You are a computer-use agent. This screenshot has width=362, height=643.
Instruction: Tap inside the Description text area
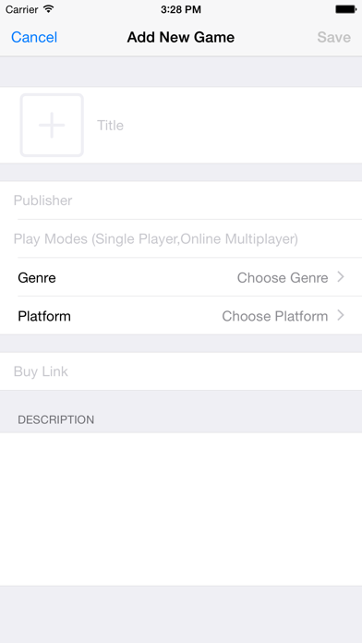(x=181, y=509)
